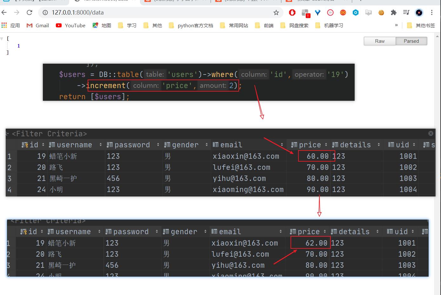The image size is (441, 295).
Task: Expand the 机器学习 bookmark folder
Action: (329, 25)
